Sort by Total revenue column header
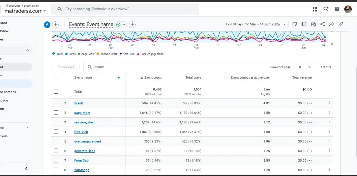 tap(302, 77)
